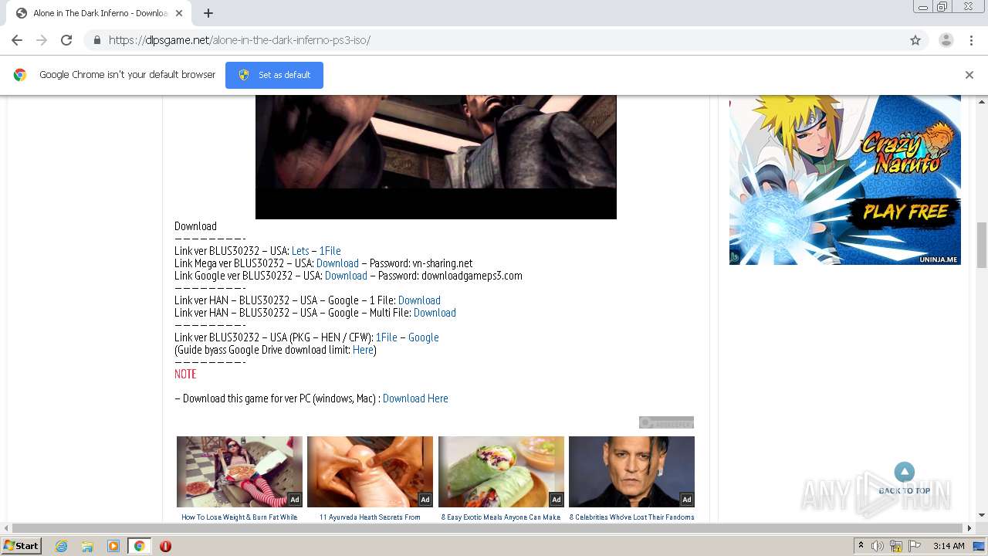
Task: Bookmark this page with the star icon
Action: [x=915, y=40]
